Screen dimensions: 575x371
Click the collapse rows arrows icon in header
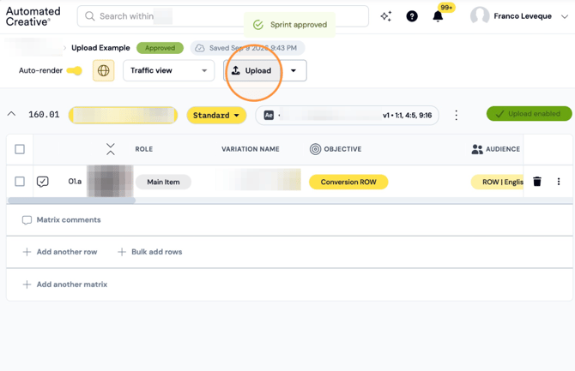(x=111, y=149)
